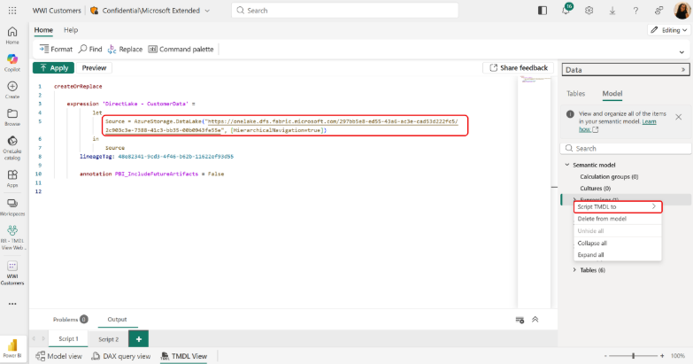Switch to Model tab in Data pane
The height and width of the screenshot is (364, 693).
(x=612, y=94)
